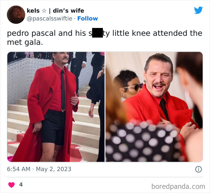210x193 pixels.
Task: Click the boredpanda.com watermark
Action: point(178,187)
